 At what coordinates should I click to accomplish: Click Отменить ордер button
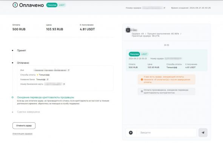(24, 126)
